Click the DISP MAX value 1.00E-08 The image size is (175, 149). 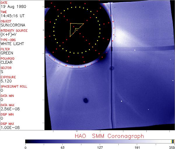[x=9, y=127]
